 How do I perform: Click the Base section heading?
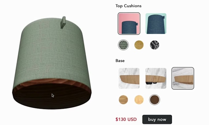point(120,61)
